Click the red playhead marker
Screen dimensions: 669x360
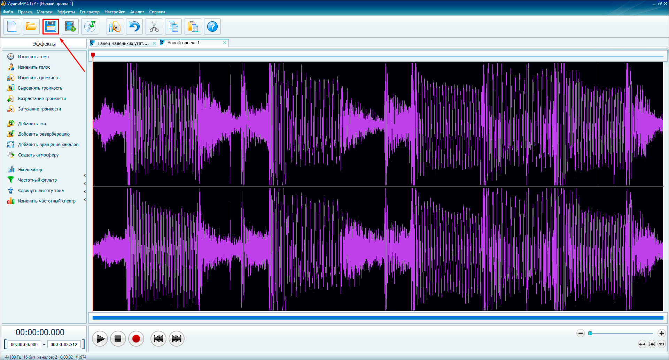[x=93, y=55]
